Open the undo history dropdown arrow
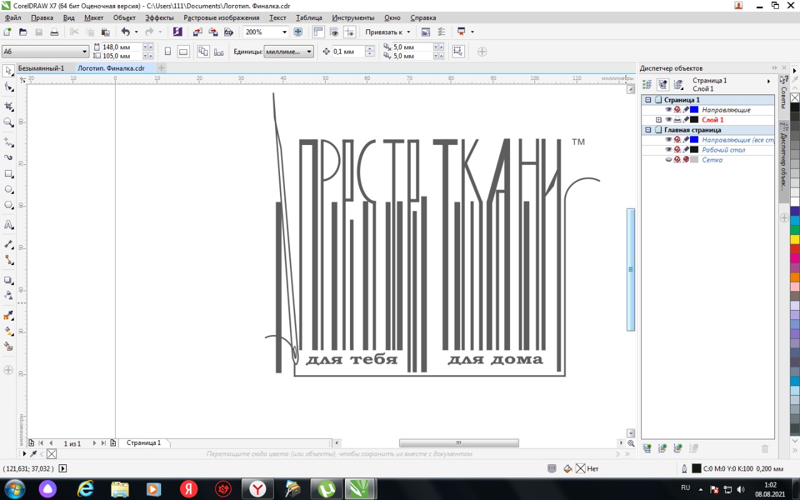This screenshot has height=500, width=800. click(x=136, y=32)
